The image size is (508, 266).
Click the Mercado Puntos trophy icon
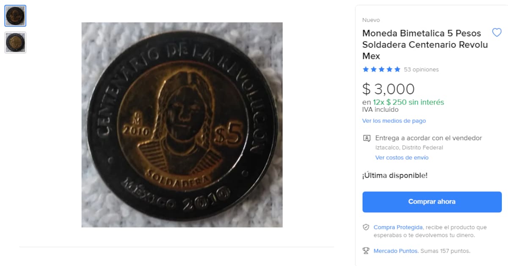coord(366,251)
